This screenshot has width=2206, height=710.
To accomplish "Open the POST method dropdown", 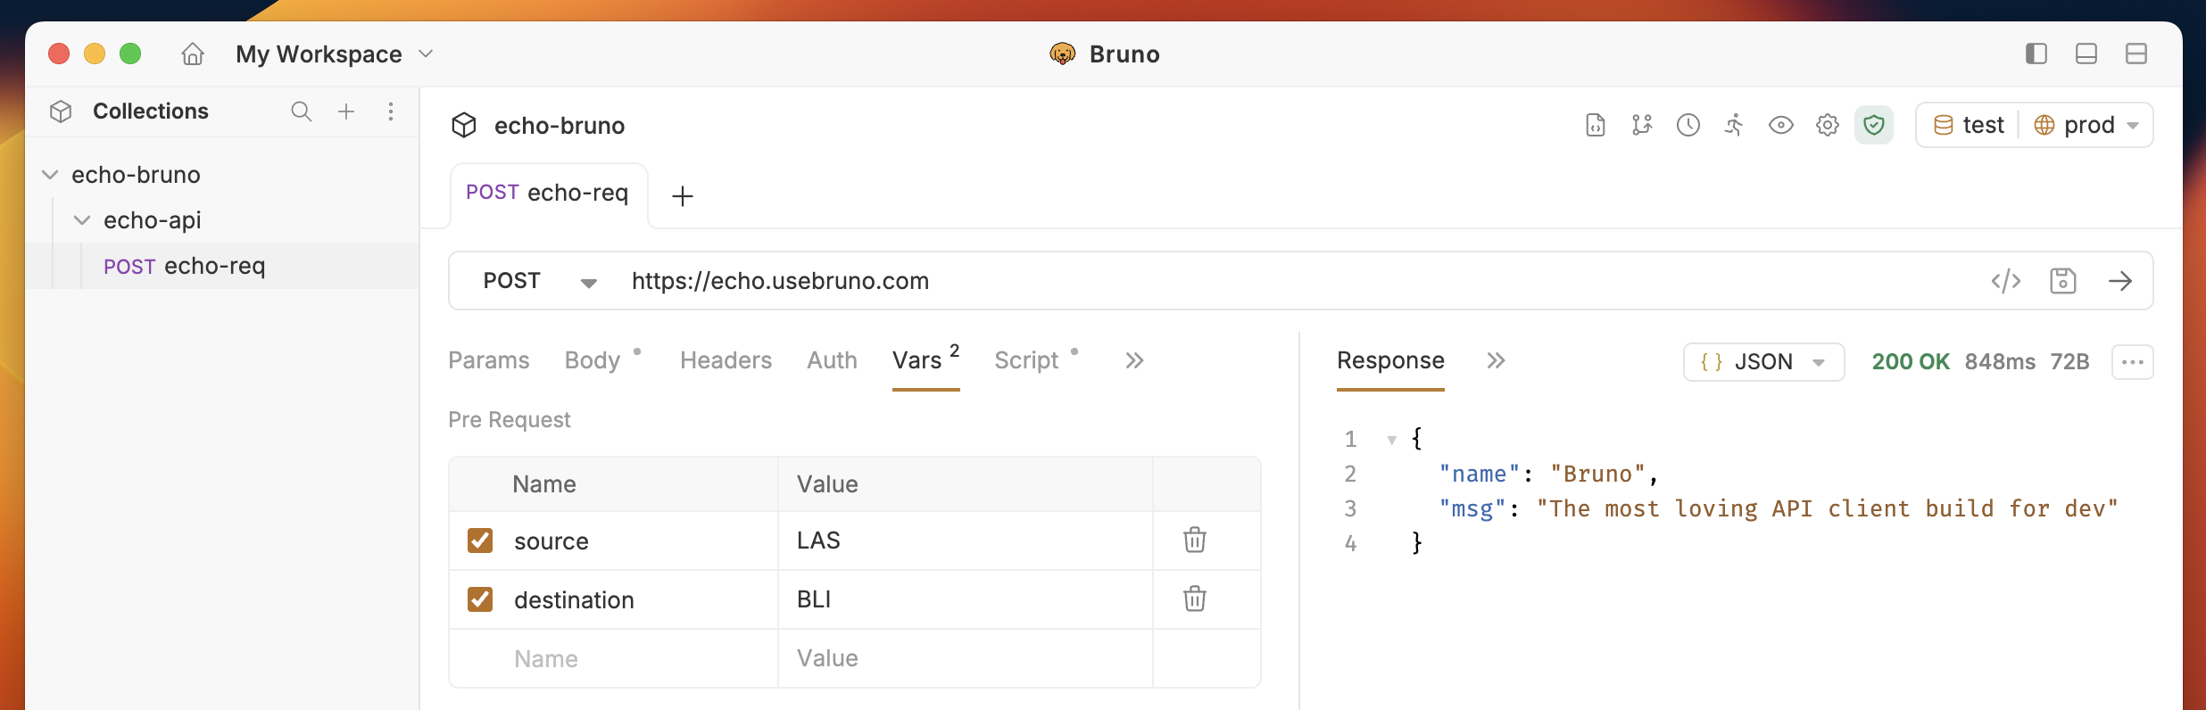I will 539,281.
